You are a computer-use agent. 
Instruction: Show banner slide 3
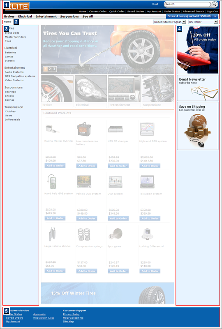[54, 69]
